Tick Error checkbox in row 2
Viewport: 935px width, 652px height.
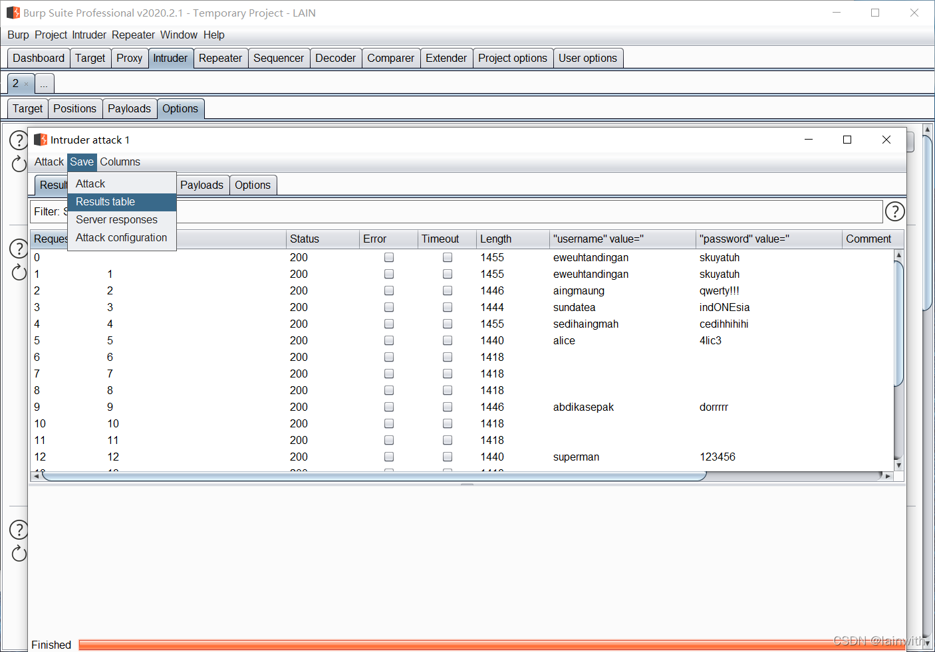click(389, 290)
